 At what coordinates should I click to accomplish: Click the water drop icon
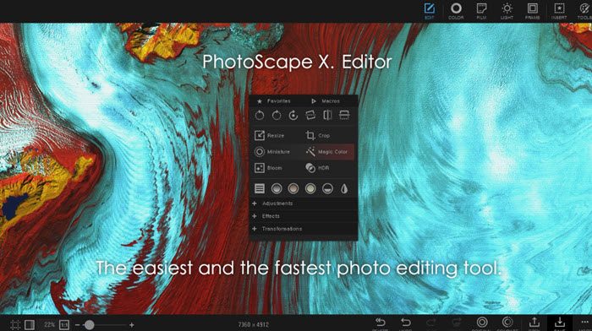pyautogui.click(x=344, y=188)
